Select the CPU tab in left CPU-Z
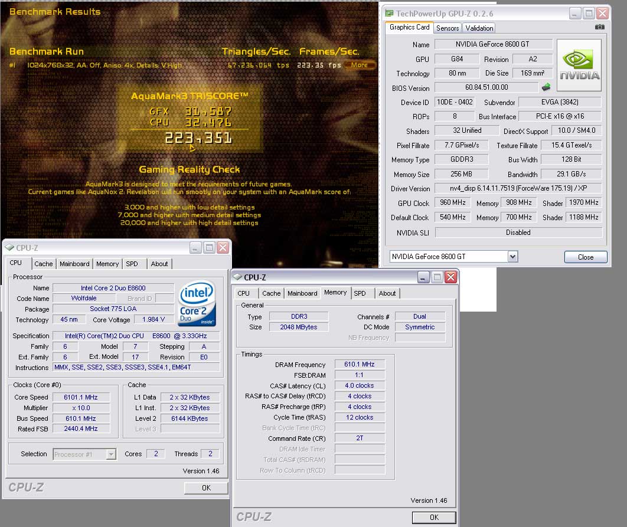Image resolution: width=627 pixels, height=527 pixels. (x=16, y=263)
